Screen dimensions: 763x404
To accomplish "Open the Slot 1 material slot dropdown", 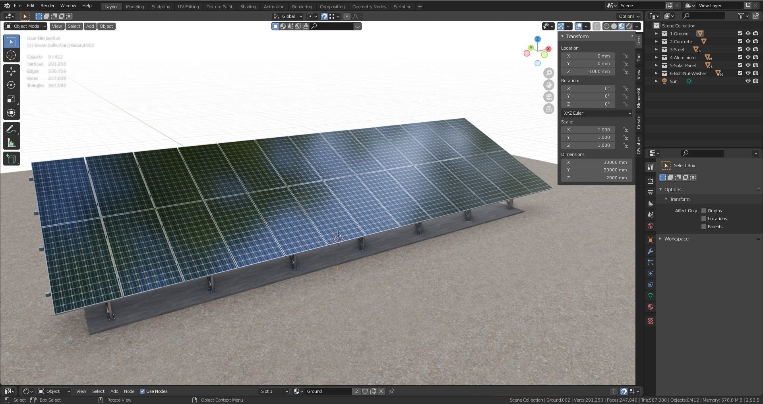I will click(274, 391).
